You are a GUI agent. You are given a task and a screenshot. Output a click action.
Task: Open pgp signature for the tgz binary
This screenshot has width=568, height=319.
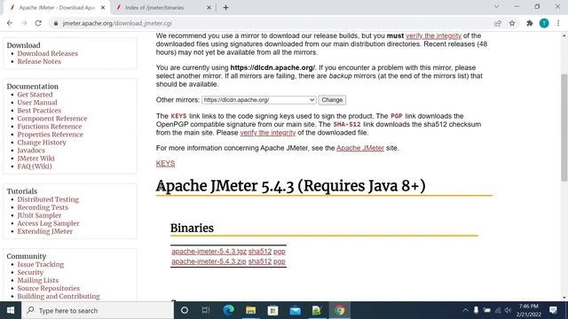pos(280,252)
